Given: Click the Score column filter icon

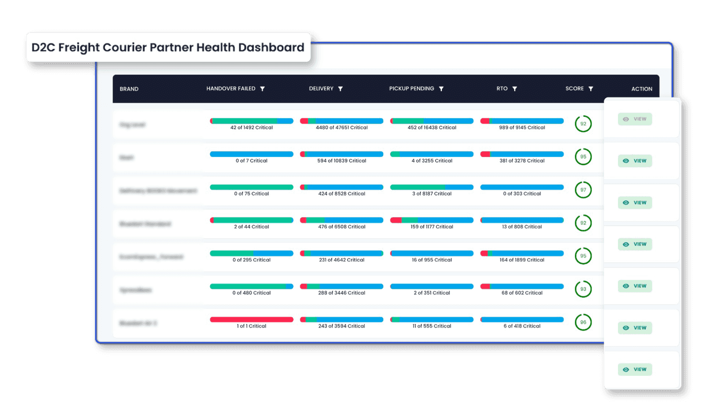Looking at the screenshot, I should [591, 89].
